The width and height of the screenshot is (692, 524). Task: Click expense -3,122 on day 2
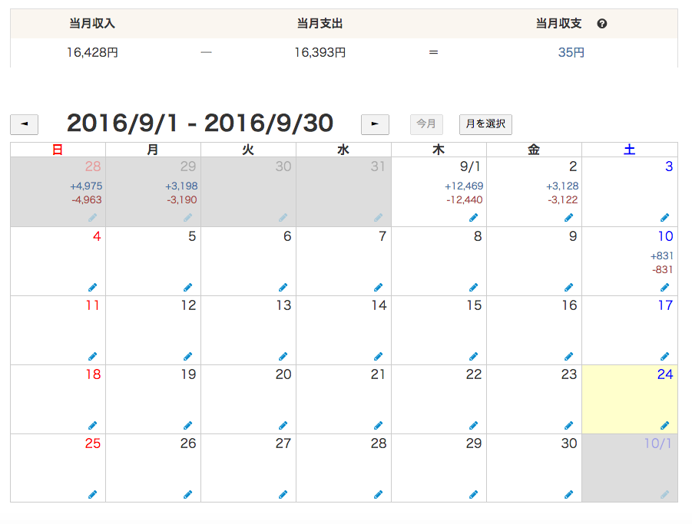pyautogui.click(x=563, y=199)
